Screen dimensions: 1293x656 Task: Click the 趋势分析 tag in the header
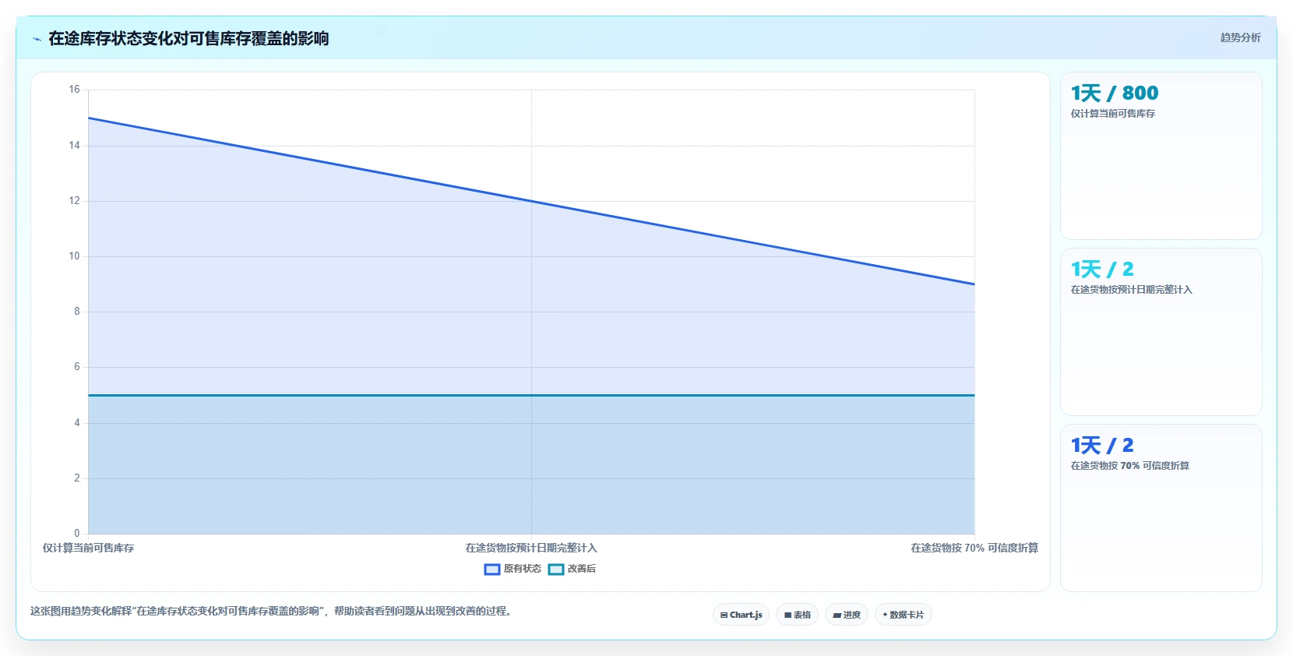(1240, 37)
